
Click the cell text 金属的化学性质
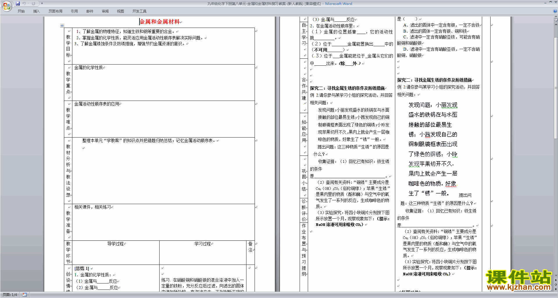(88, 67)
